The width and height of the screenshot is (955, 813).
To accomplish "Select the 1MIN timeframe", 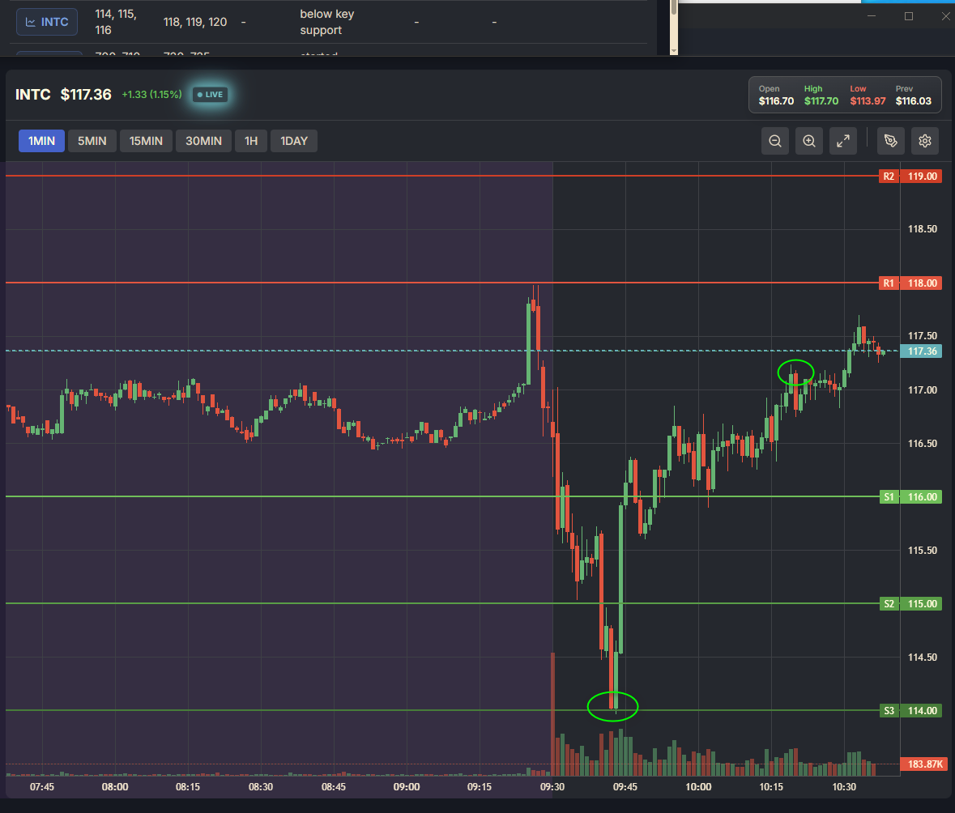I will [41, 141].
